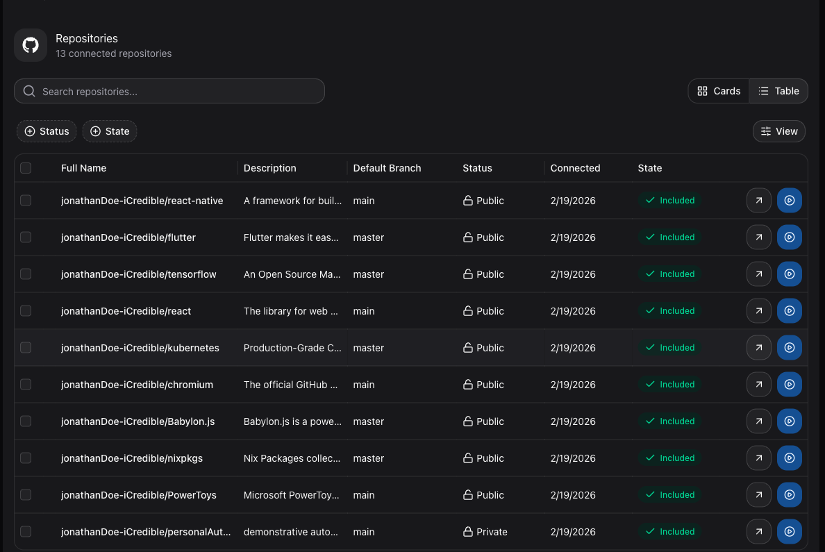Open external link arrow for chromium row

pos(759,385)
